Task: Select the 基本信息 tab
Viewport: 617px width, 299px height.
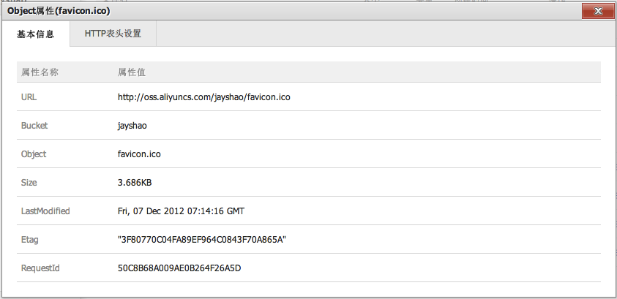Action: click(35, 34)
